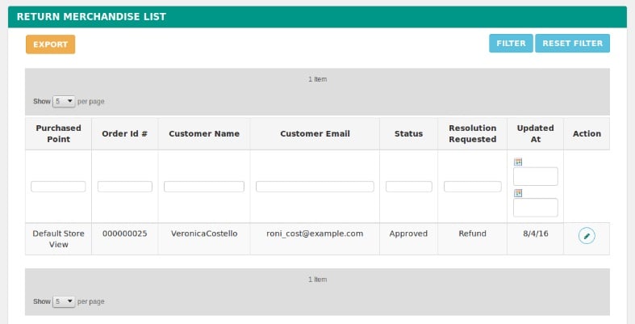Focus the Purchased Point filter field

pos(58,187)
